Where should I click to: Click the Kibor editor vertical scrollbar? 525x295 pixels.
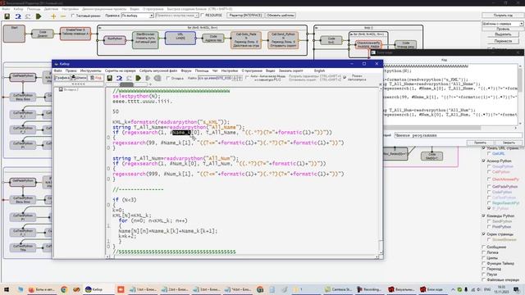click(x=381, y=170)
